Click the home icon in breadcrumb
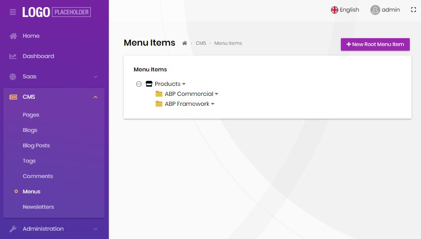The width and height of the screenshot is (421, 239). tap(185, 43)
